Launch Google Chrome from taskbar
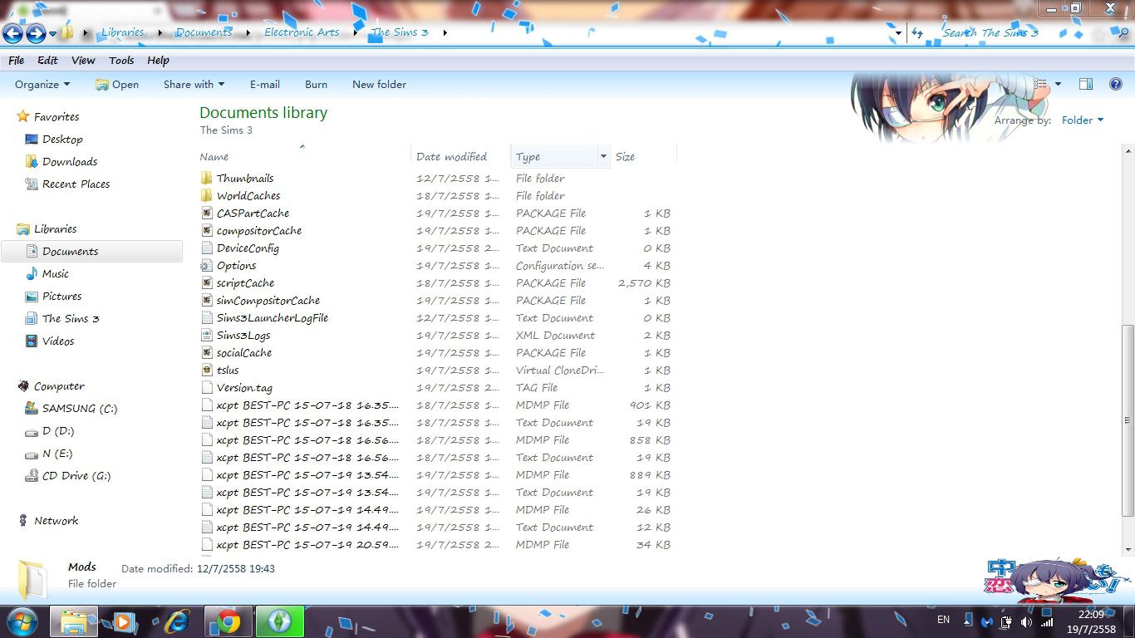Image resolution: width=1135 pixels, height=638 pixels. (x=228, y=621)
